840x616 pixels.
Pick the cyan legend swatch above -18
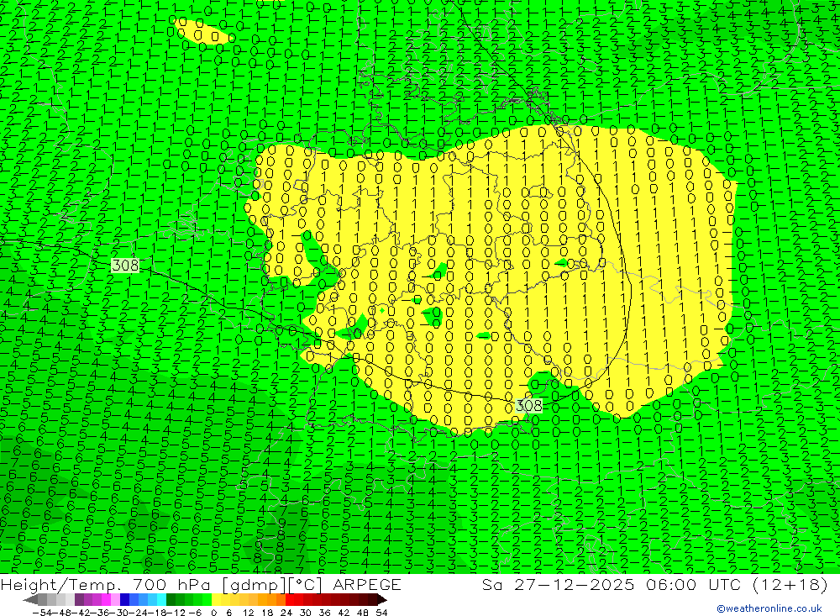[161, 600]
